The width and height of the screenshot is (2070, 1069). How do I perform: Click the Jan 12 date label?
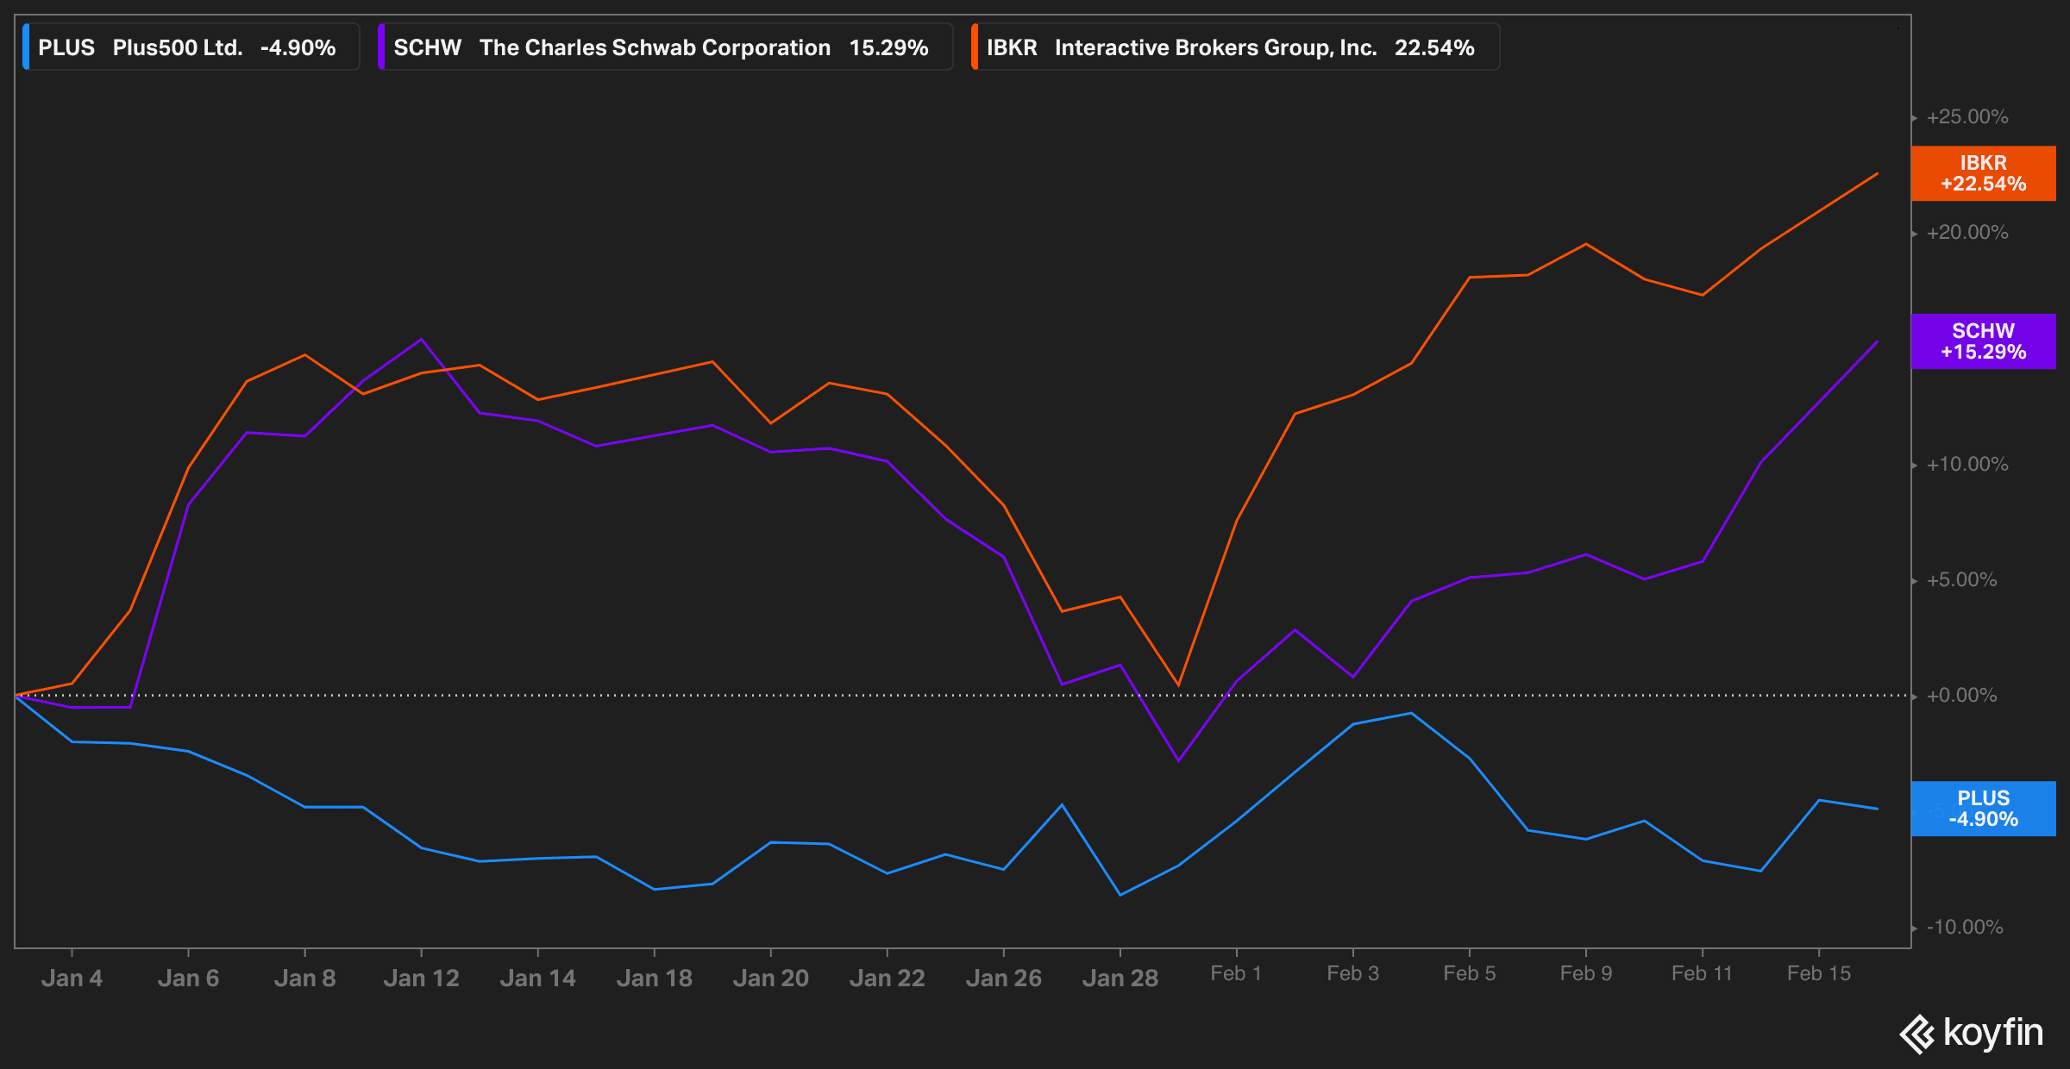[421, 978]
